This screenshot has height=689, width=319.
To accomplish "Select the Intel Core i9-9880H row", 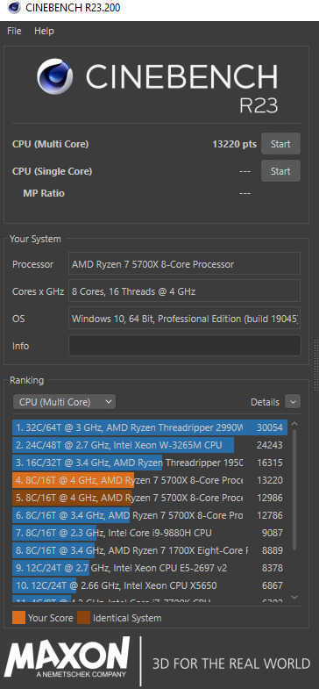I will 150,533.
